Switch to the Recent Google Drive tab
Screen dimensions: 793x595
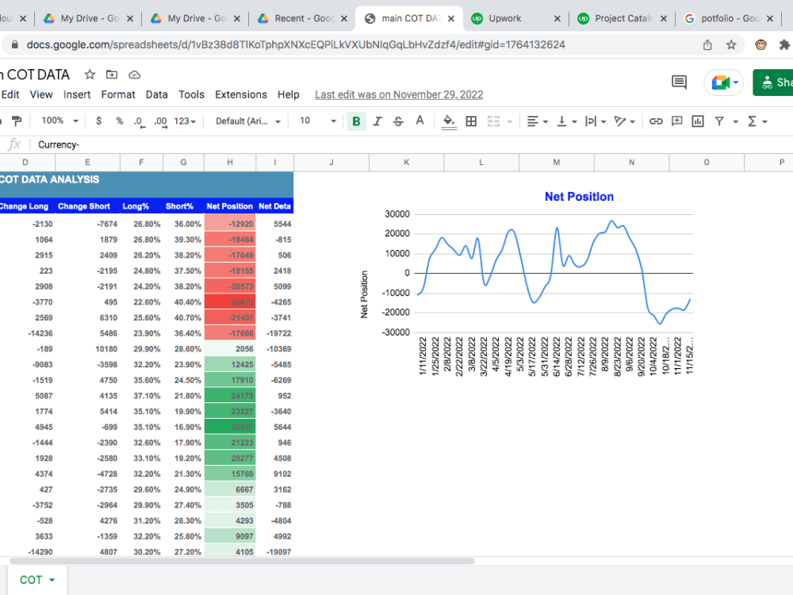301,19
